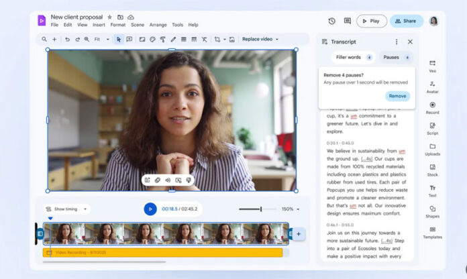467x279 pixels.
Task: Select the crop tool in toolbar
Action: point(217,40)
